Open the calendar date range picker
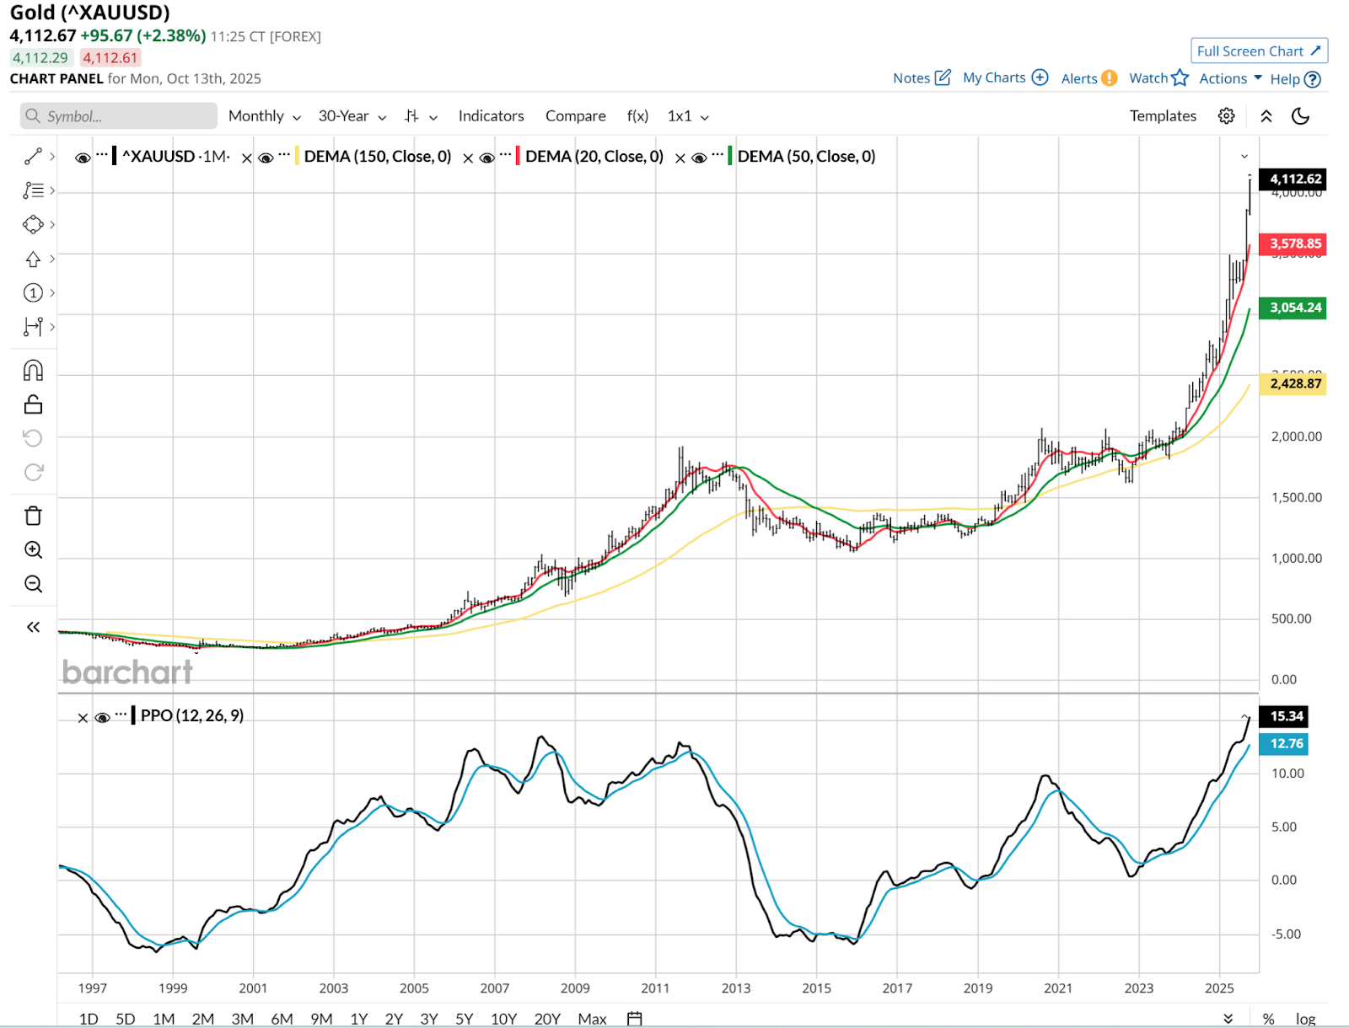 (x=635, y=1019)
